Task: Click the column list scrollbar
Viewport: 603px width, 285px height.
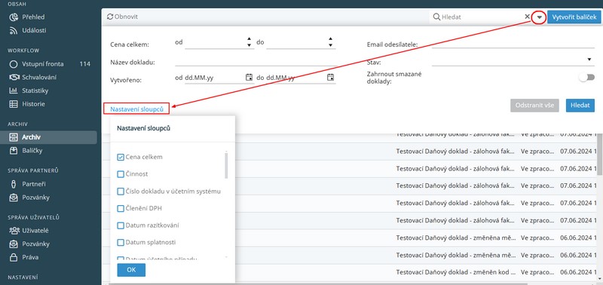Action: point(226,165)
